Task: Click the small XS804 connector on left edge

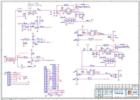Action: [x=5, y=59]
